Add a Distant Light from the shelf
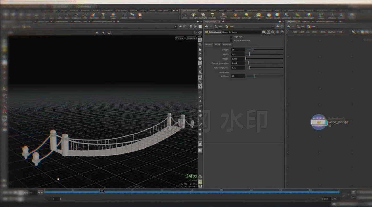The height and width of the screenshot is (207, 372). (246, 16)
